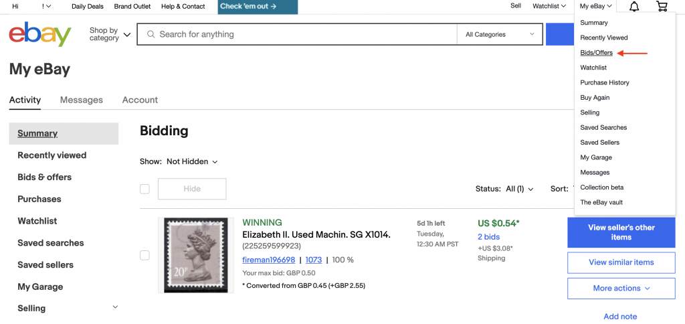This screenshot has width=685, height=324.
Task: Expand the Selling sidebar section
Action: (x=115, y=307)
